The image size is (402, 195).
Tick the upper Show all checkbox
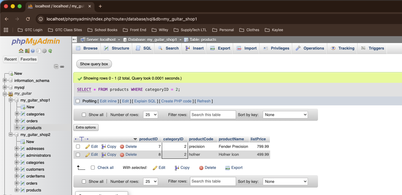[x=84, y=115]
